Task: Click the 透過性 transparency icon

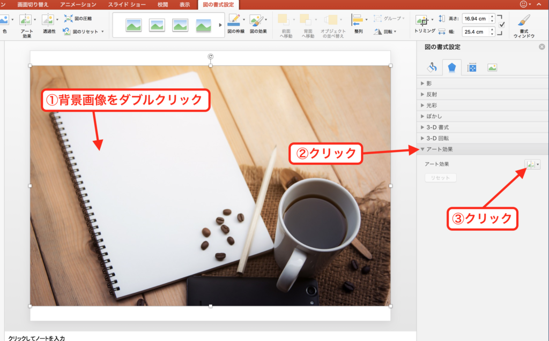Action: click(x=48, y=21)
